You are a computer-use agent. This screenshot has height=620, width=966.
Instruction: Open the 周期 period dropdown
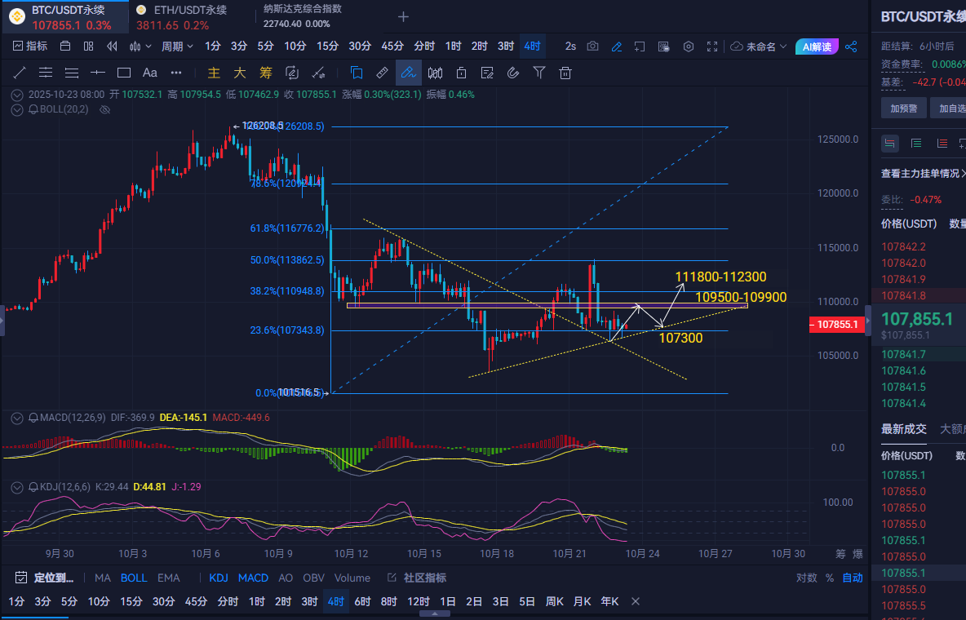tap(176, 46)
